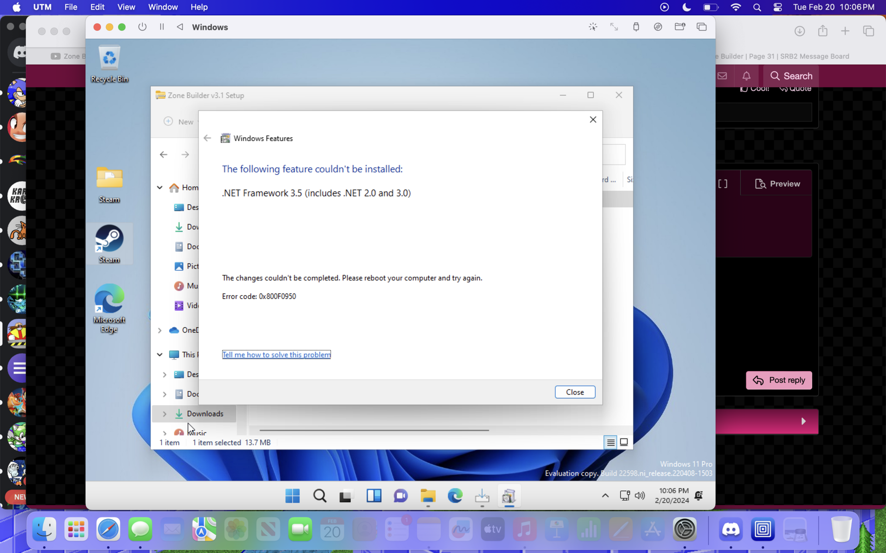Switch Explorer to details view
Viewport: 886px width, 553px height.
click(x=611, y=442)
